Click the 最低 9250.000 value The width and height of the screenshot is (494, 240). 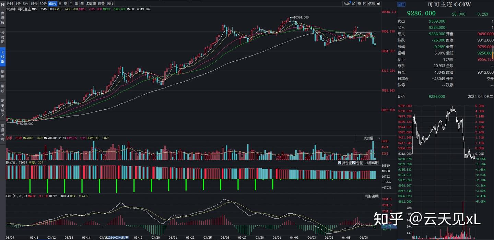pos(485,53)
